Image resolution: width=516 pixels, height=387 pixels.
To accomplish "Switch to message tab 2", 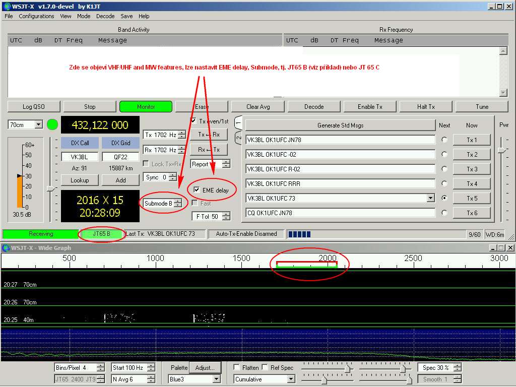I will point(238,138).
